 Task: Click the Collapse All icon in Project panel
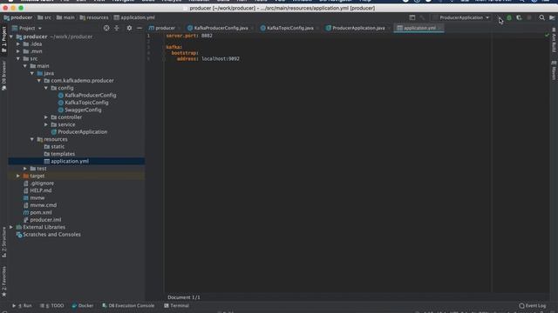pyautogui.click(x=117, y=28)
